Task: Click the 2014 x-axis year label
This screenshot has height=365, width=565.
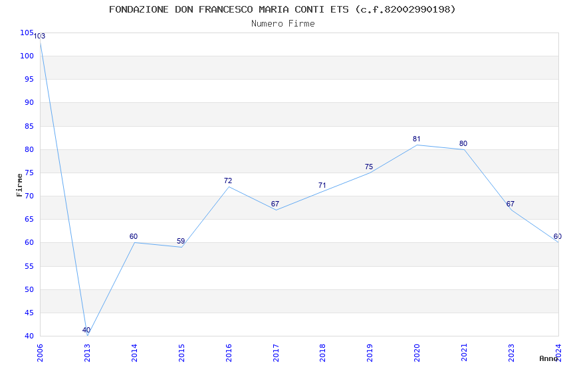Action: coord(134,352)
